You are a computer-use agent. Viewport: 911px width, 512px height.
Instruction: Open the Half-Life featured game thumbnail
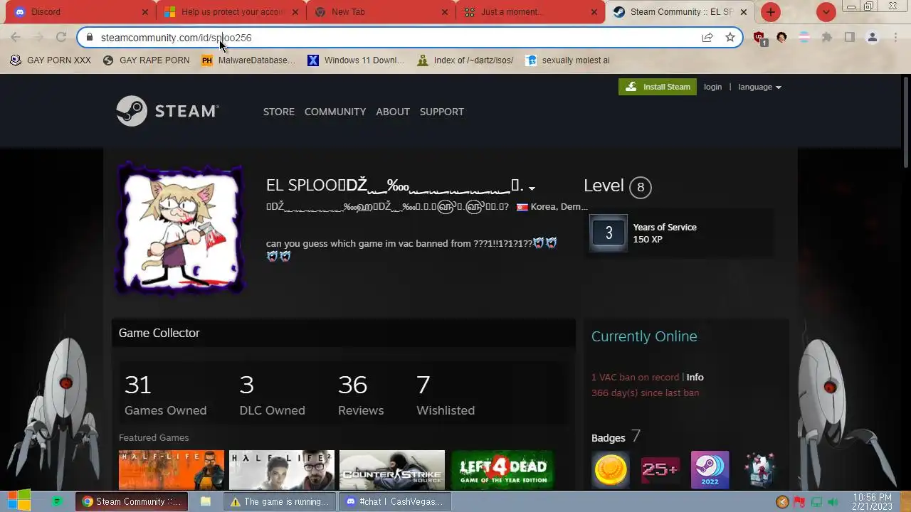[x=172, y=470]
